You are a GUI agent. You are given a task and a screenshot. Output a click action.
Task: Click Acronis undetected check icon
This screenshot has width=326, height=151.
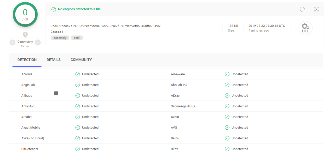click(x=77, y=74)
